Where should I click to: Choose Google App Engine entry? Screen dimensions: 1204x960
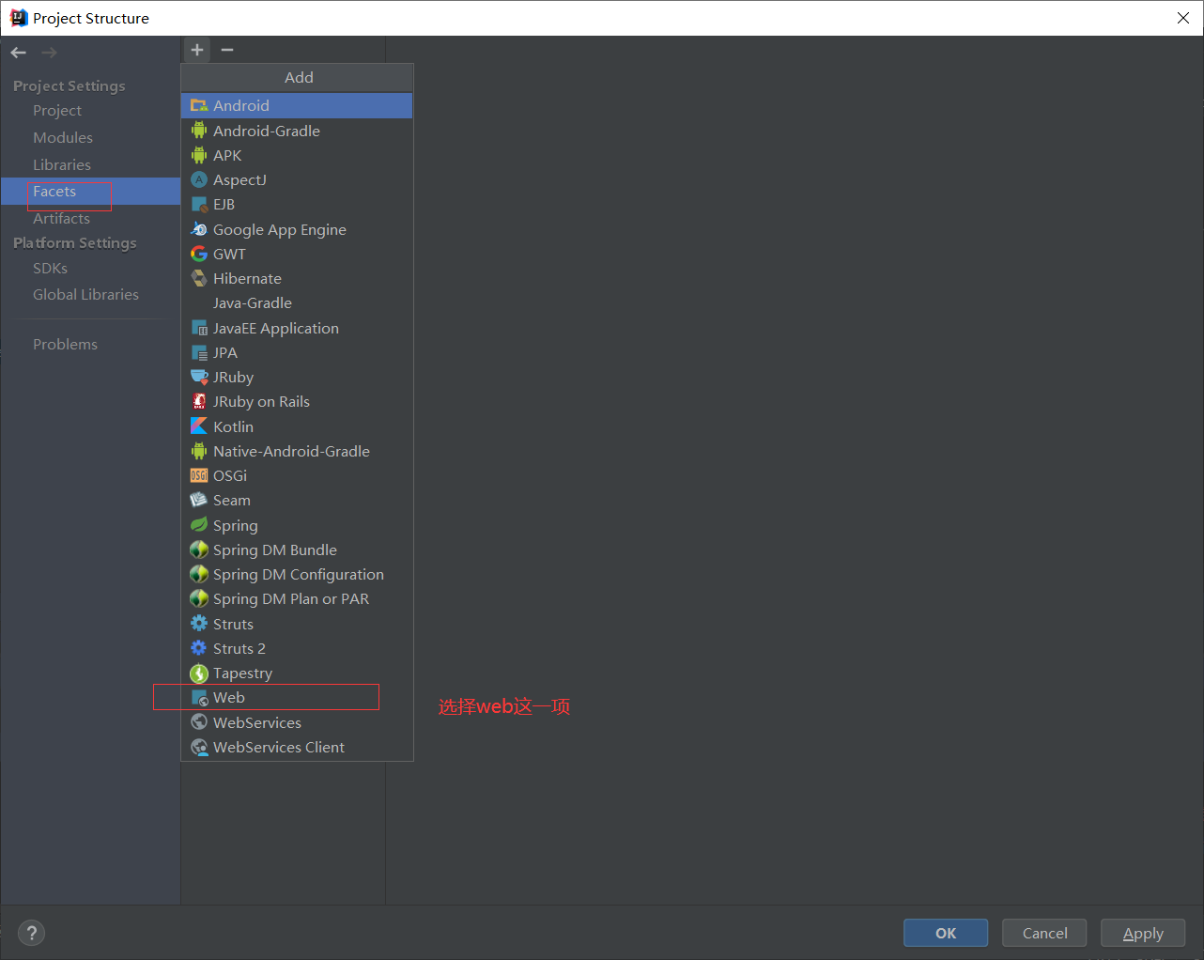point(297,229)
